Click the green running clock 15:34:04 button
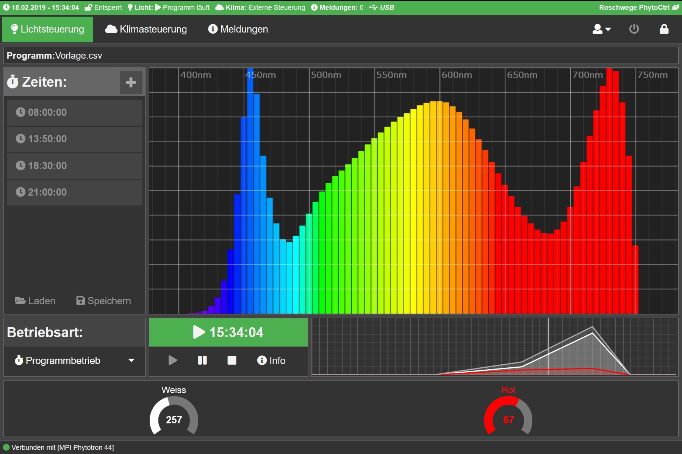 [228, 332]
